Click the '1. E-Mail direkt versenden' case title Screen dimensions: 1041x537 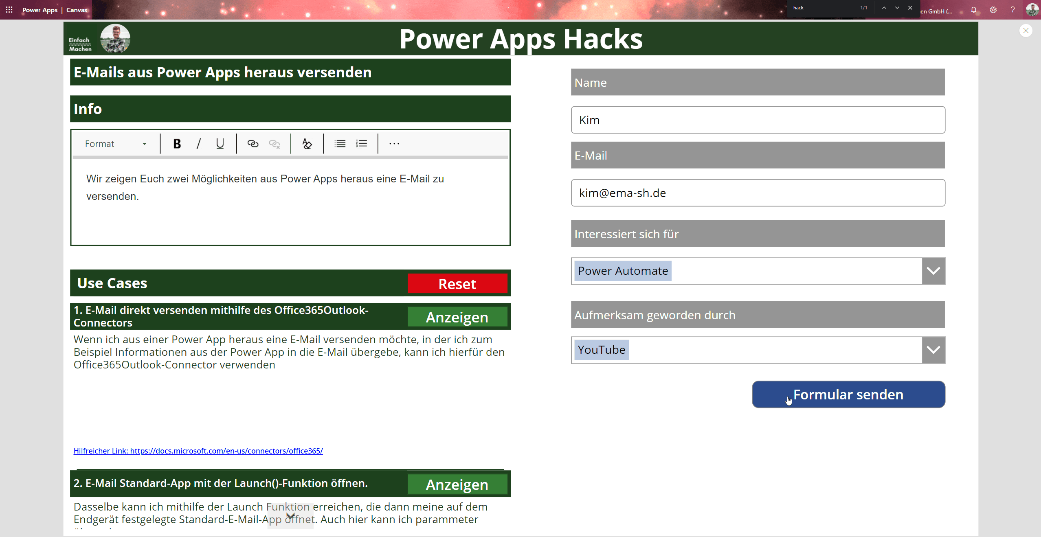[x=221, y=316]
